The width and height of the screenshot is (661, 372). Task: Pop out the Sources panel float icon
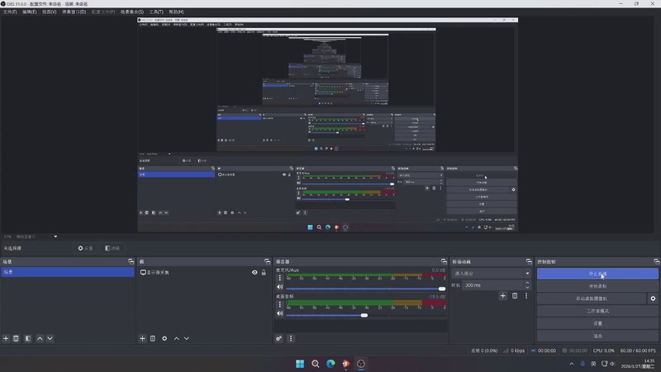[267, 261]
